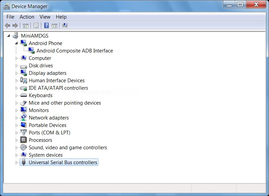This screenshot has width=269, height=196.
Task: Expand the IDE ATA/ATAPI controllers node
Action: (x=17, y=88)
